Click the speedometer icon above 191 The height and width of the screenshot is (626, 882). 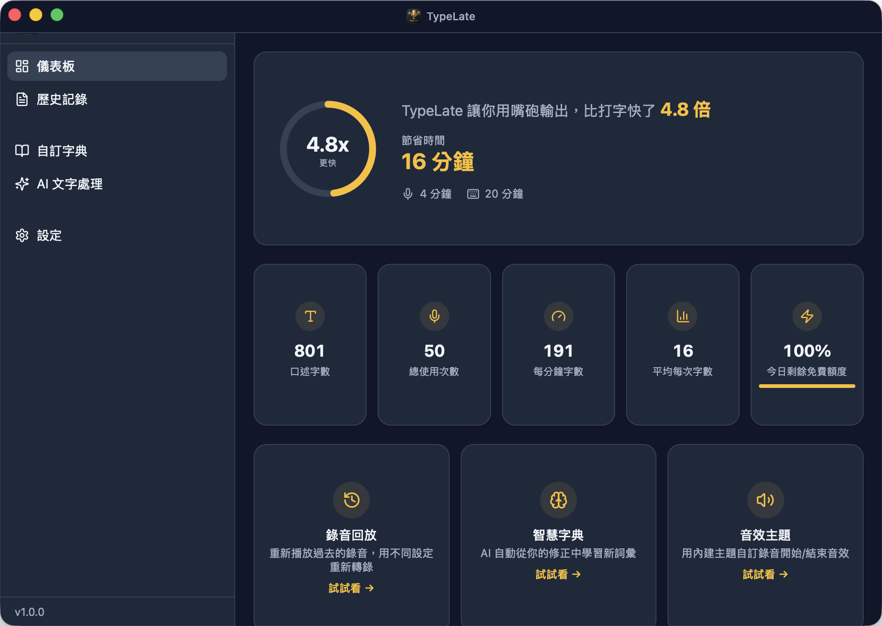click(x=559, y=316)
